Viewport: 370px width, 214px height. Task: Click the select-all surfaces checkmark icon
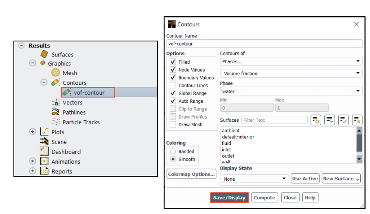[x=343, y=120]
